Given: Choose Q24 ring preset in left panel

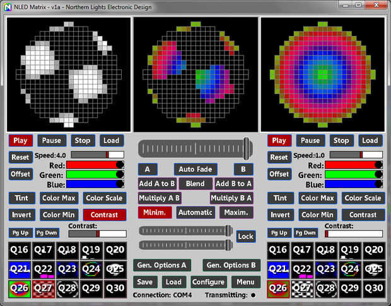Looking at the screenshot, I should pos(91,269).
